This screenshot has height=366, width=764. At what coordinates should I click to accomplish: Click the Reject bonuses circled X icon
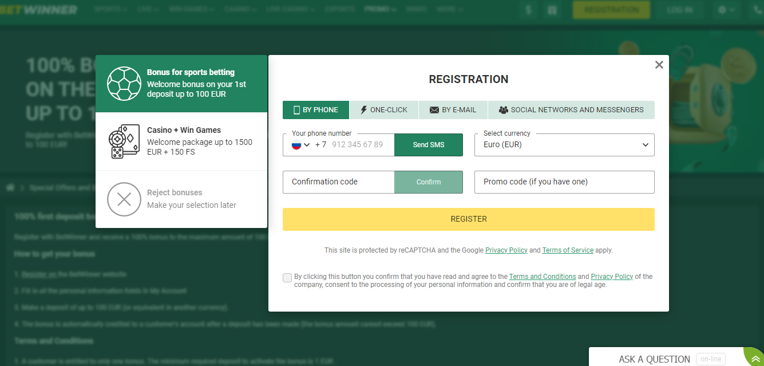click(x=124, y=199)
